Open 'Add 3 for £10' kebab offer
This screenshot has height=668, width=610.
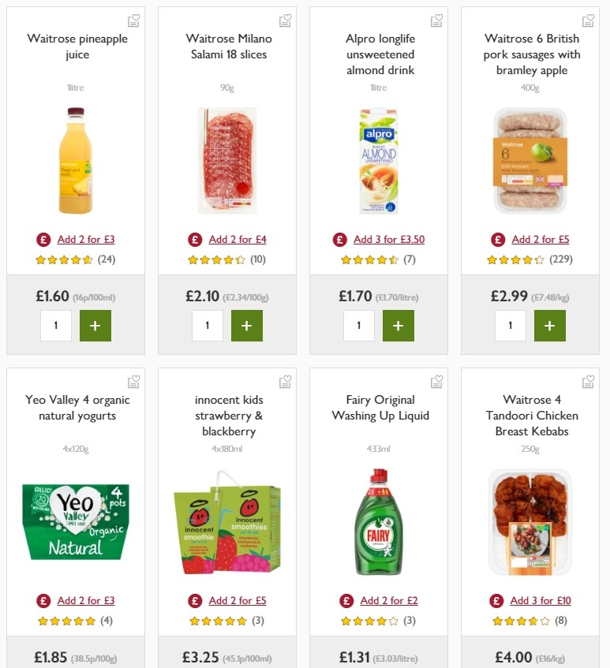point(542,600)
